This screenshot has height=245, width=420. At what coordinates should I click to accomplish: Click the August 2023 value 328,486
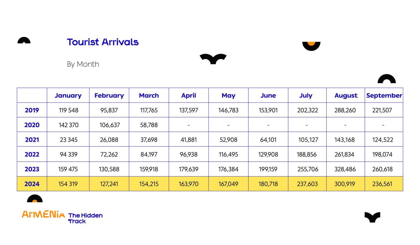[x=345, y=169]
